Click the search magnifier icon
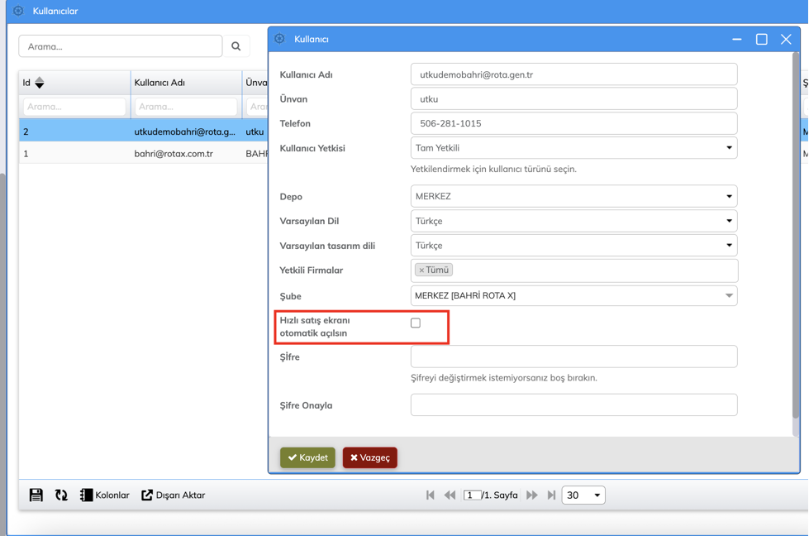The image size is (809, 536). [x=236, y=46]
